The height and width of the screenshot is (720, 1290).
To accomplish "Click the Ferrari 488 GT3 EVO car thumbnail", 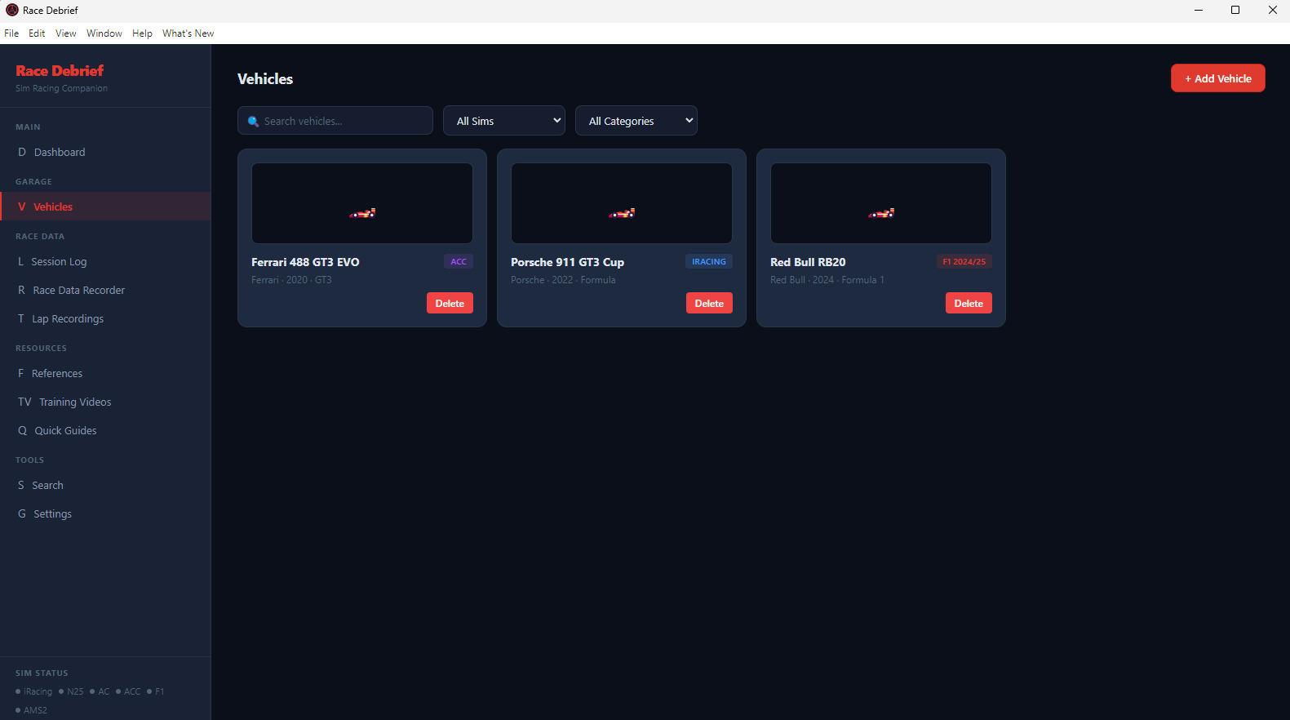I will 362,203.
